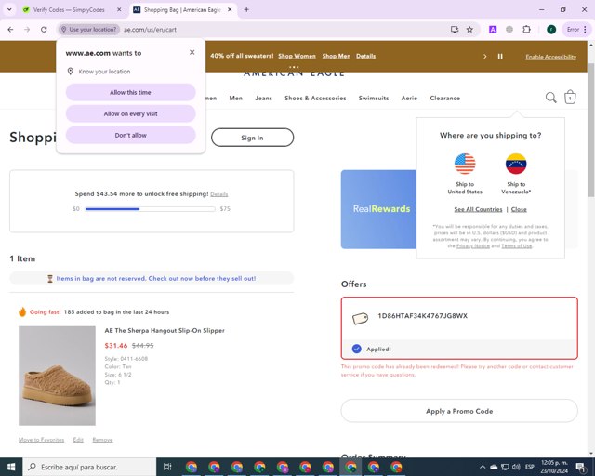Click the Edit item link
595x476 pixels.
pyautogui.click(x=78, y=440)
